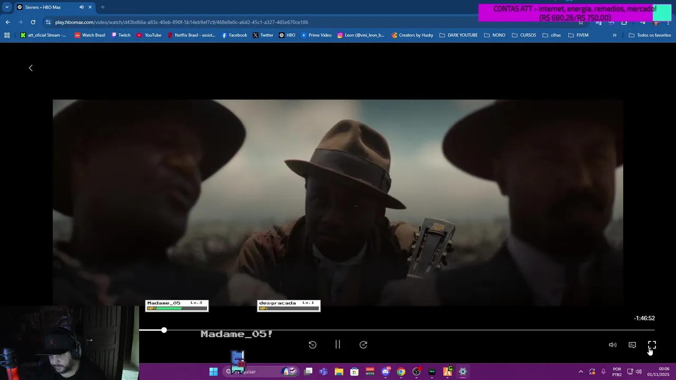
Task: Open the Leon Instagram bookmark
Action: [361, 35]
